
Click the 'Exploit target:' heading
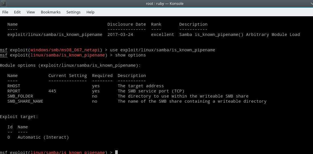click(x=19, y=117)
